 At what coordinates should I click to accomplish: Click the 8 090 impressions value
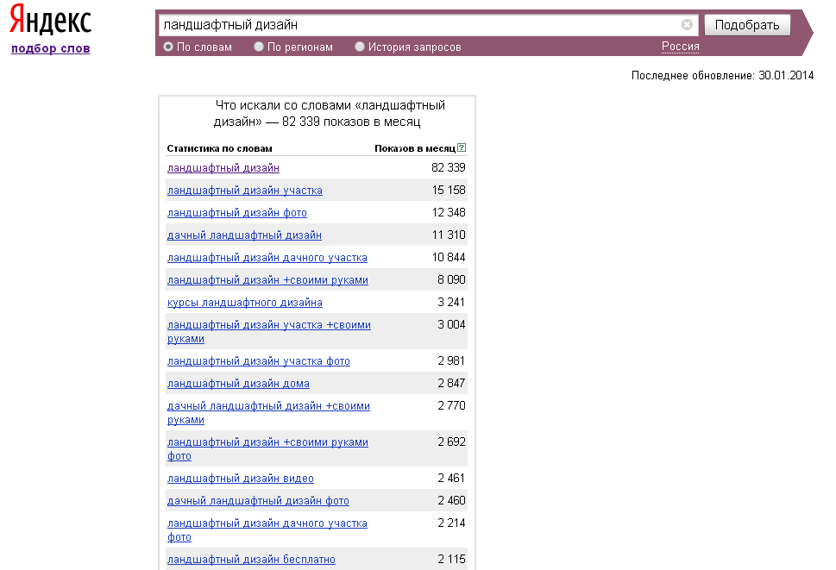(x=451, y=279)
